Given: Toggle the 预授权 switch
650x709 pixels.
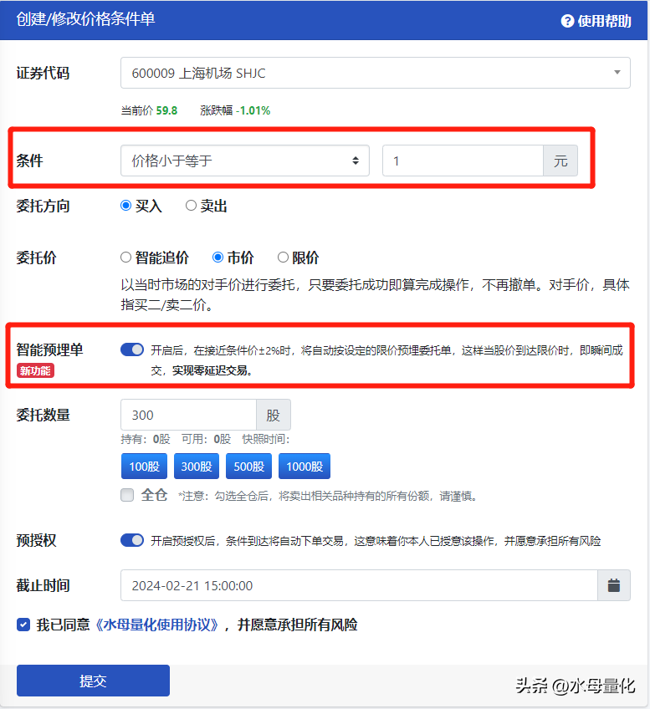Looking at the screenshot, I should pyautogui.click(x=132, y=540).
